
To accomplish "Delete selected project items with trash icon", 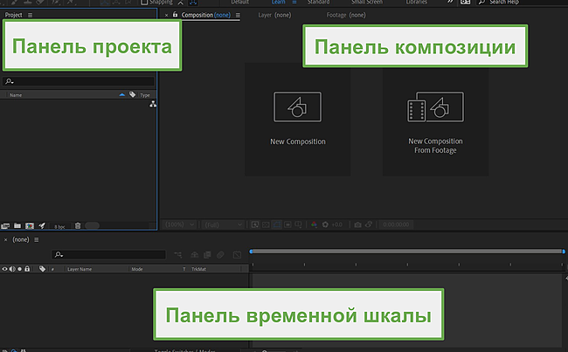I will (x=78, y=225).
